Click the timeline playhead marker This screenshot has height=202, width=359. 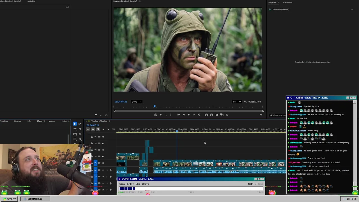177,131
